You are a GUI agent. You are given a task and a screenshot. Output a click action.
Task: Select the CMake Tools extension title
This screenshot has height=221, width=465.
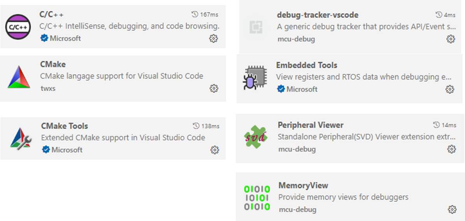[x=65, y=126]
